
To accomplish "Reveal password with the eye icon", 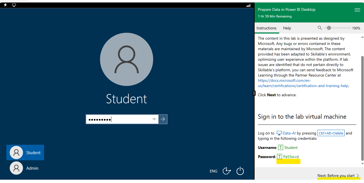I will (154, 119).
